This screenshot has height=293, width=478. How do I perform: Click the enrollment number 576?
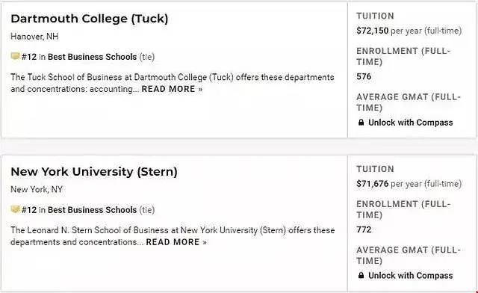(x=364, y=76)
